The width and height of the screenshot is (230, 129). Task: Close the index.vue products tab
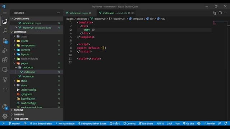133,13
